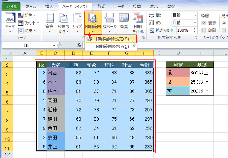Switch to the データ tab
The height and width of the screenshot is (158, 228).
point(119,7)
